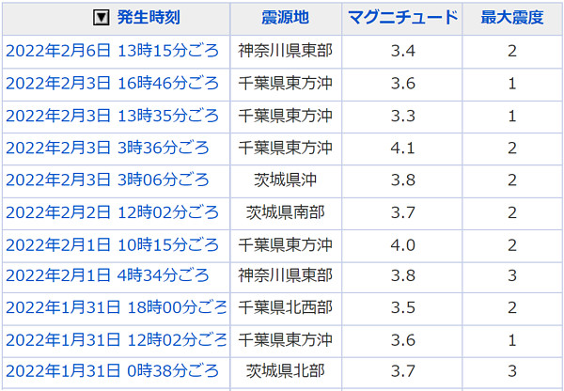Select 千葉県東方沖 in the 3時36分 row
Image resolution: width=564 pixels, height=391 pixels.
pos(285,149)
